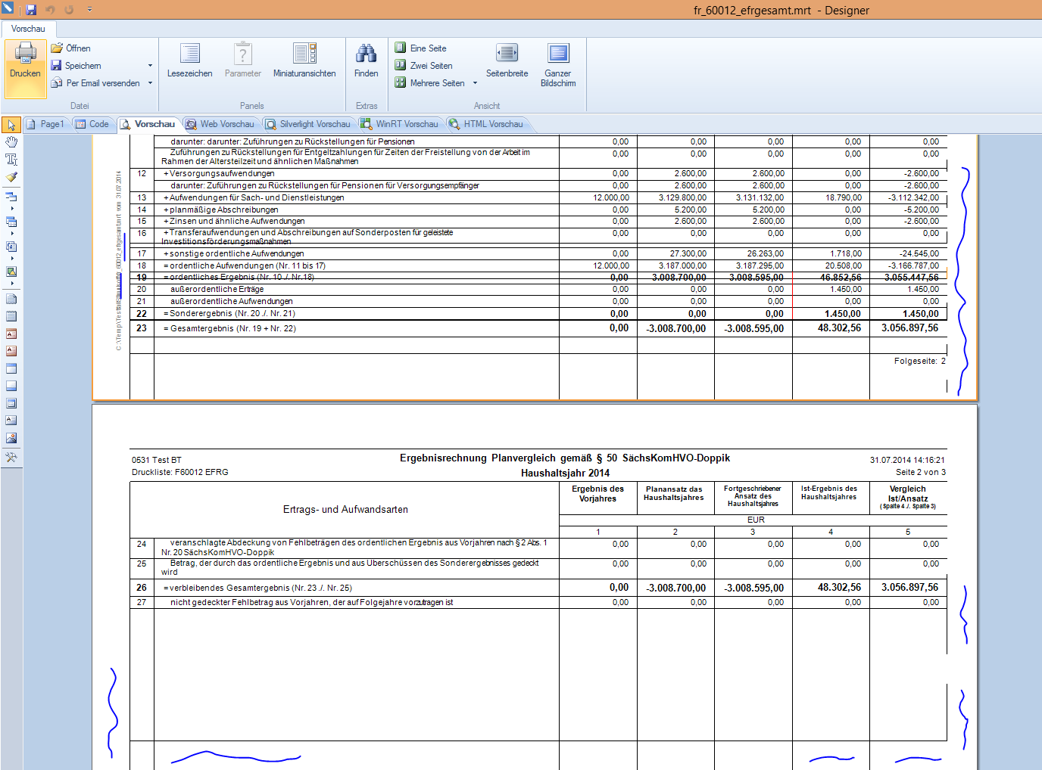Open the Speichern dropdown arrow
The width and height of the screenshot is (1042, 770).
150,66
